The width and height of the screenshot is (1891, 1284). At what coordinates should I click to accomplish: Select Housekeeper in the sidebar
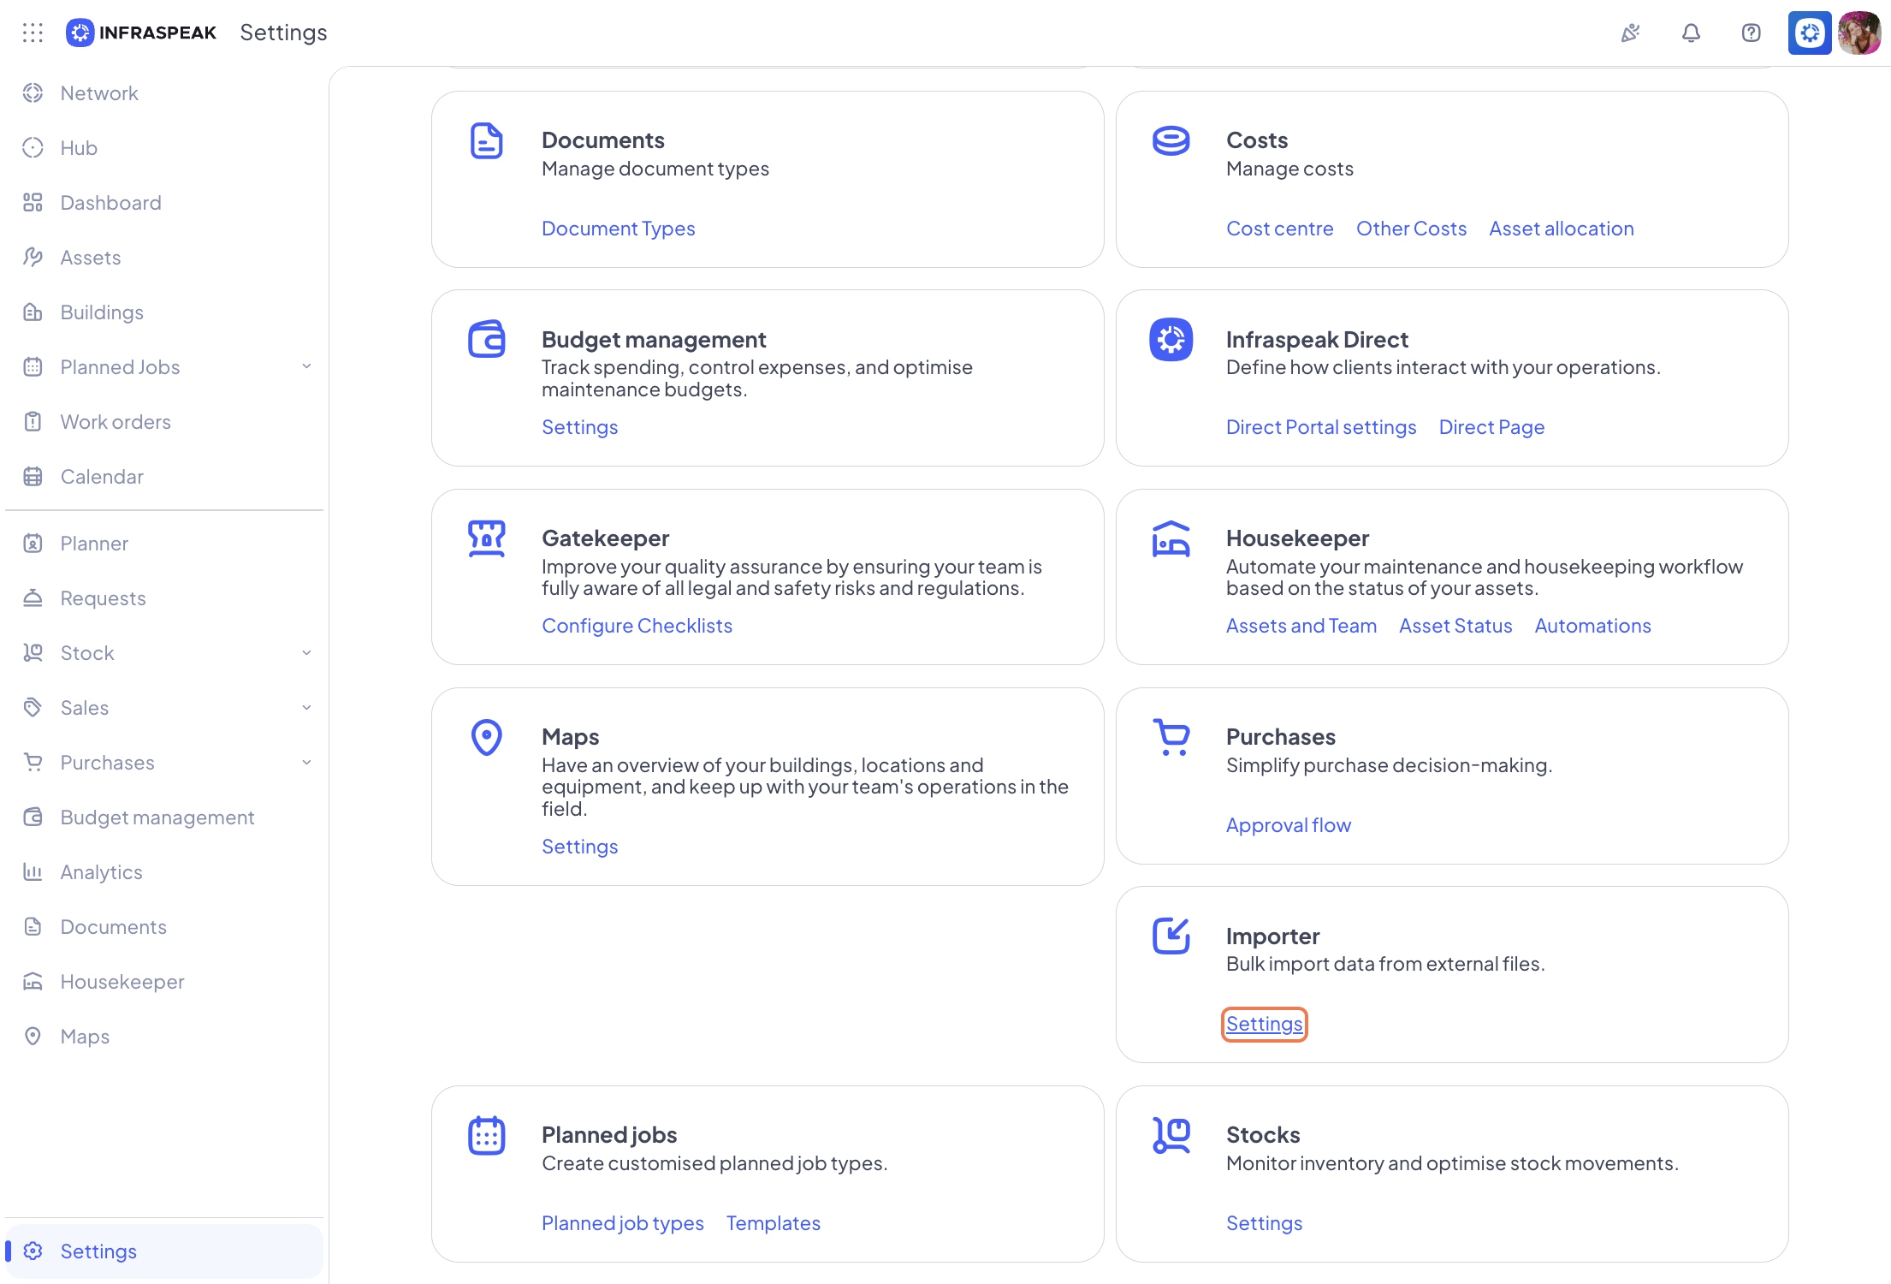(122, 981)
